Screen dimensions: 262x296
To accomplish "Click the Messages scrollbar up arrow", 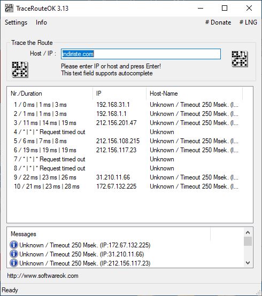I will tap(248, 232).
